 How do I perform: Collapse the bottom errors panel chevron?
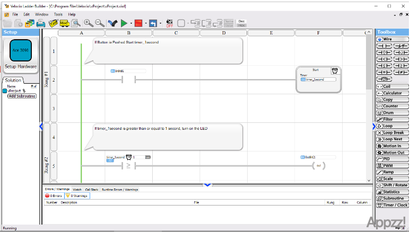(207, 185)
